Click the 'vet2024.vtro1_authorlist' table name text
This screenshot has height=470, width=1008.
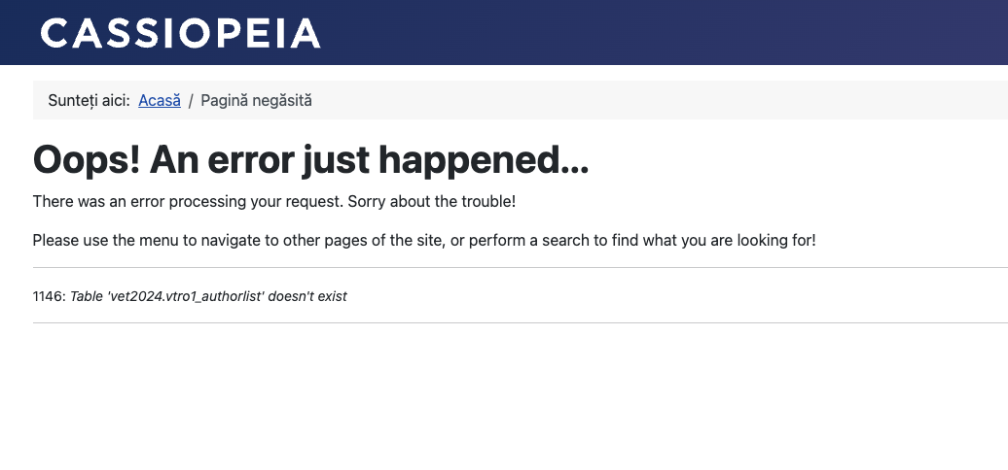[184, 296]
